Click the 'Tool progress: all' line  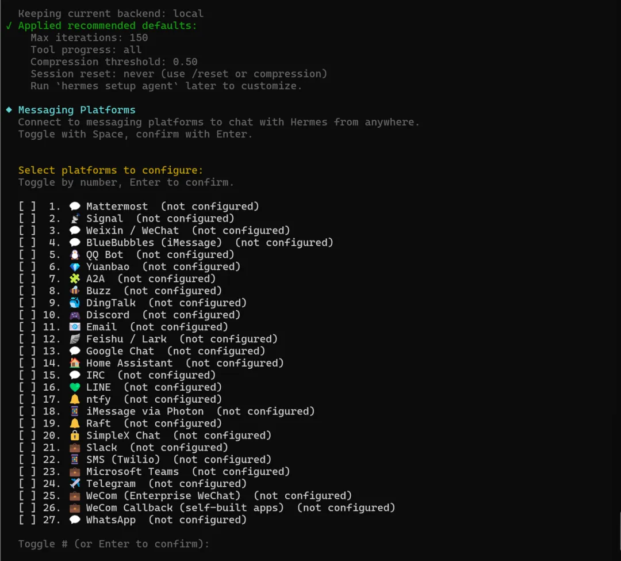point(86,49)
